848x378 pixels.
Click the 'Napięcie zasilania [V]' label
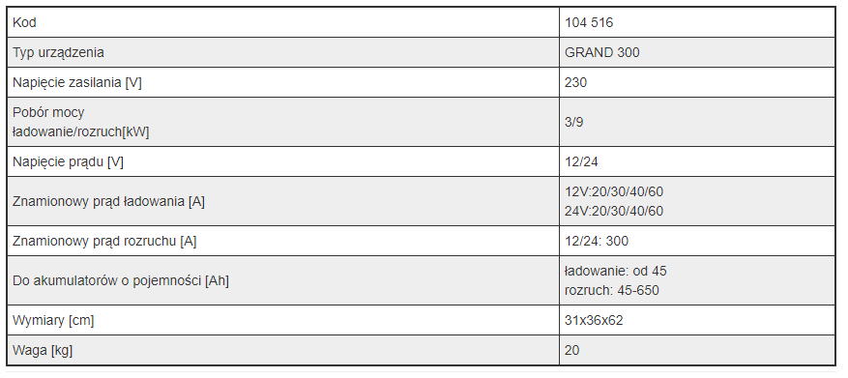pyautogui.click(x=77, y=83)
